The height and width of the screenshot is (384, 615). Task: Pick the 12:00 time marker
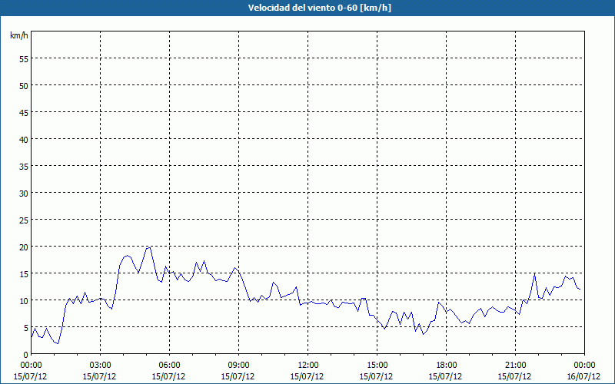[x=307, y=365]
